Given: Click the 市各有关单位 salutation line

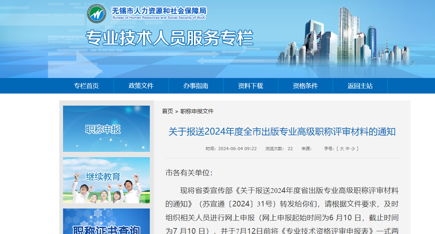Looking at the screenshot, I should click(189, 173).
